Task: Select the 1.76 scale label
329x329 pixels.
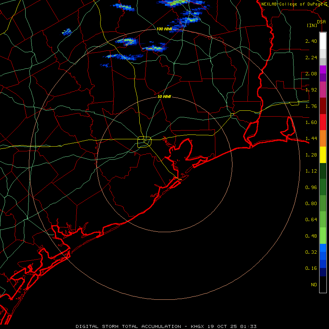Action: [x=311, y=106]
